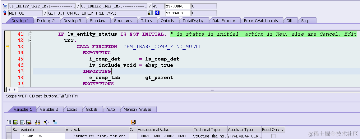The image size is (360, 139).
Task: Click 'CRM_IBASE_COMP_FIND_MULTI' function name in code
Action: 162,47
